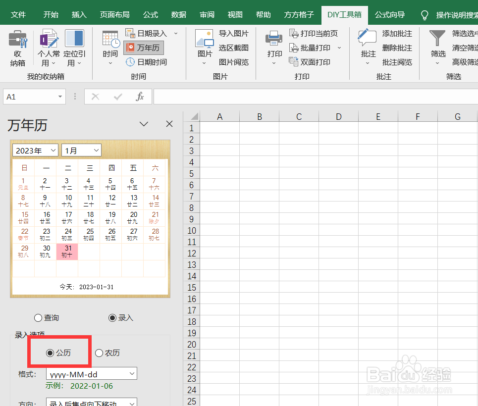Click the confirm checkmark in formula bar
The image size is (478, 406).
(118, 97)
